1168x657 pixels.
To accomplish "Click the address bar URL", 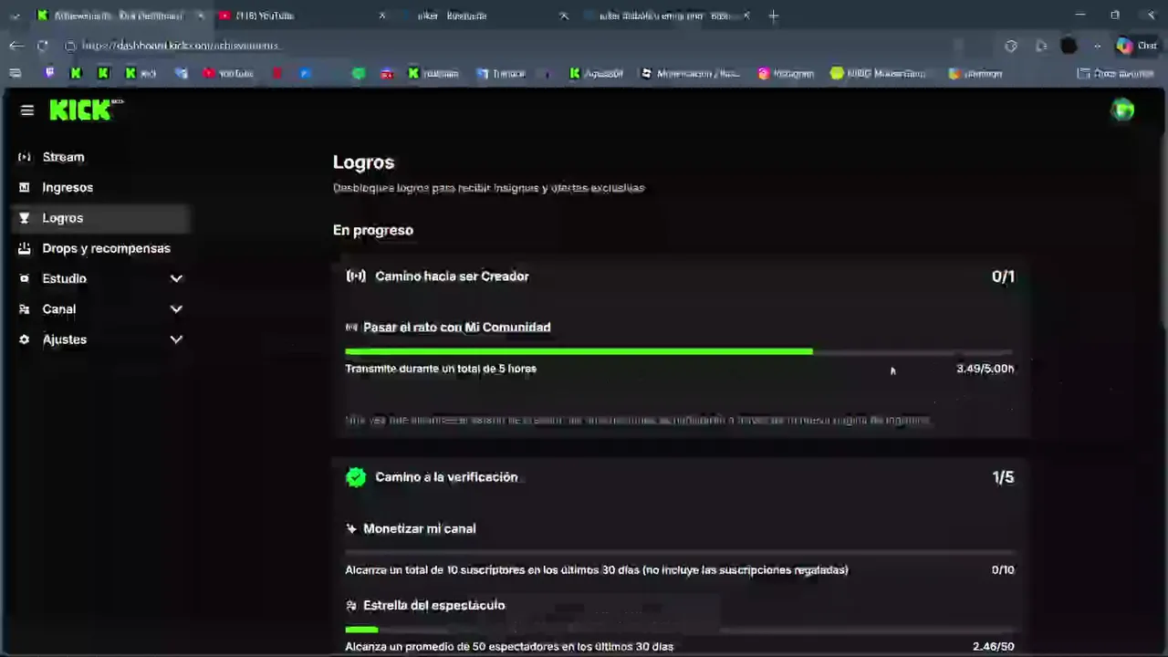I will point(181,45).
